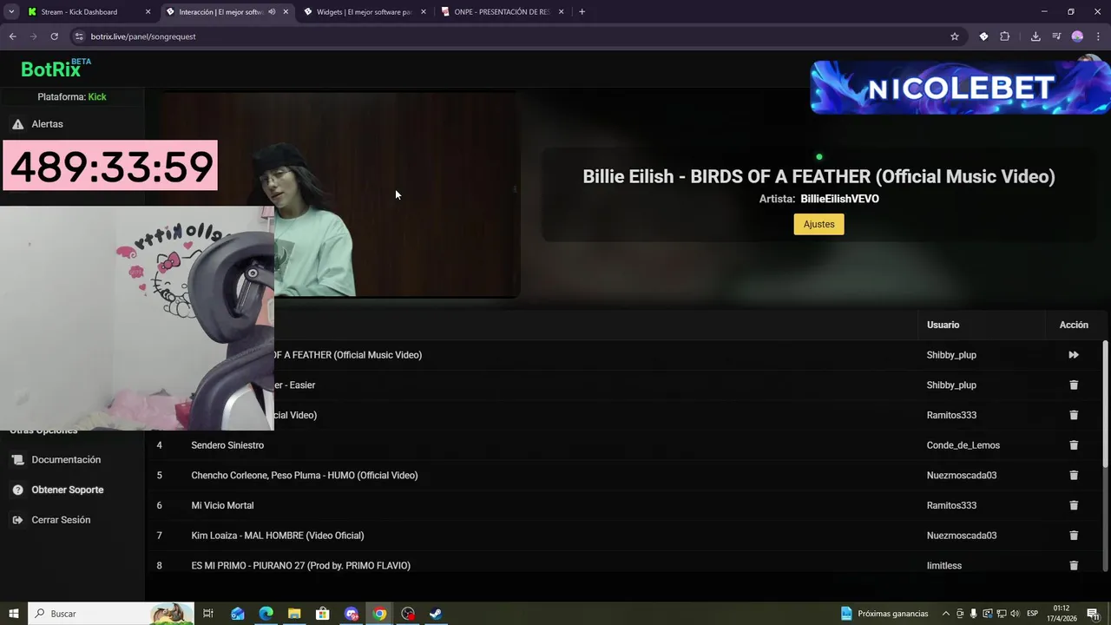This screenshot has height=625, width=1111.
Task: Select the Sendero Siniestro row title
Action: pyautogui.click(x=227, y=445)
